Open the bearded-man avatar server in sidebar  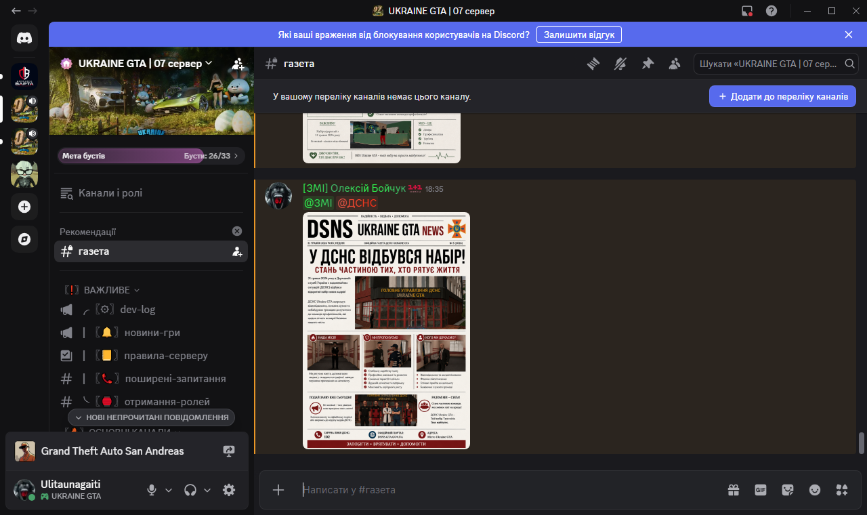(x=24, y=174)
